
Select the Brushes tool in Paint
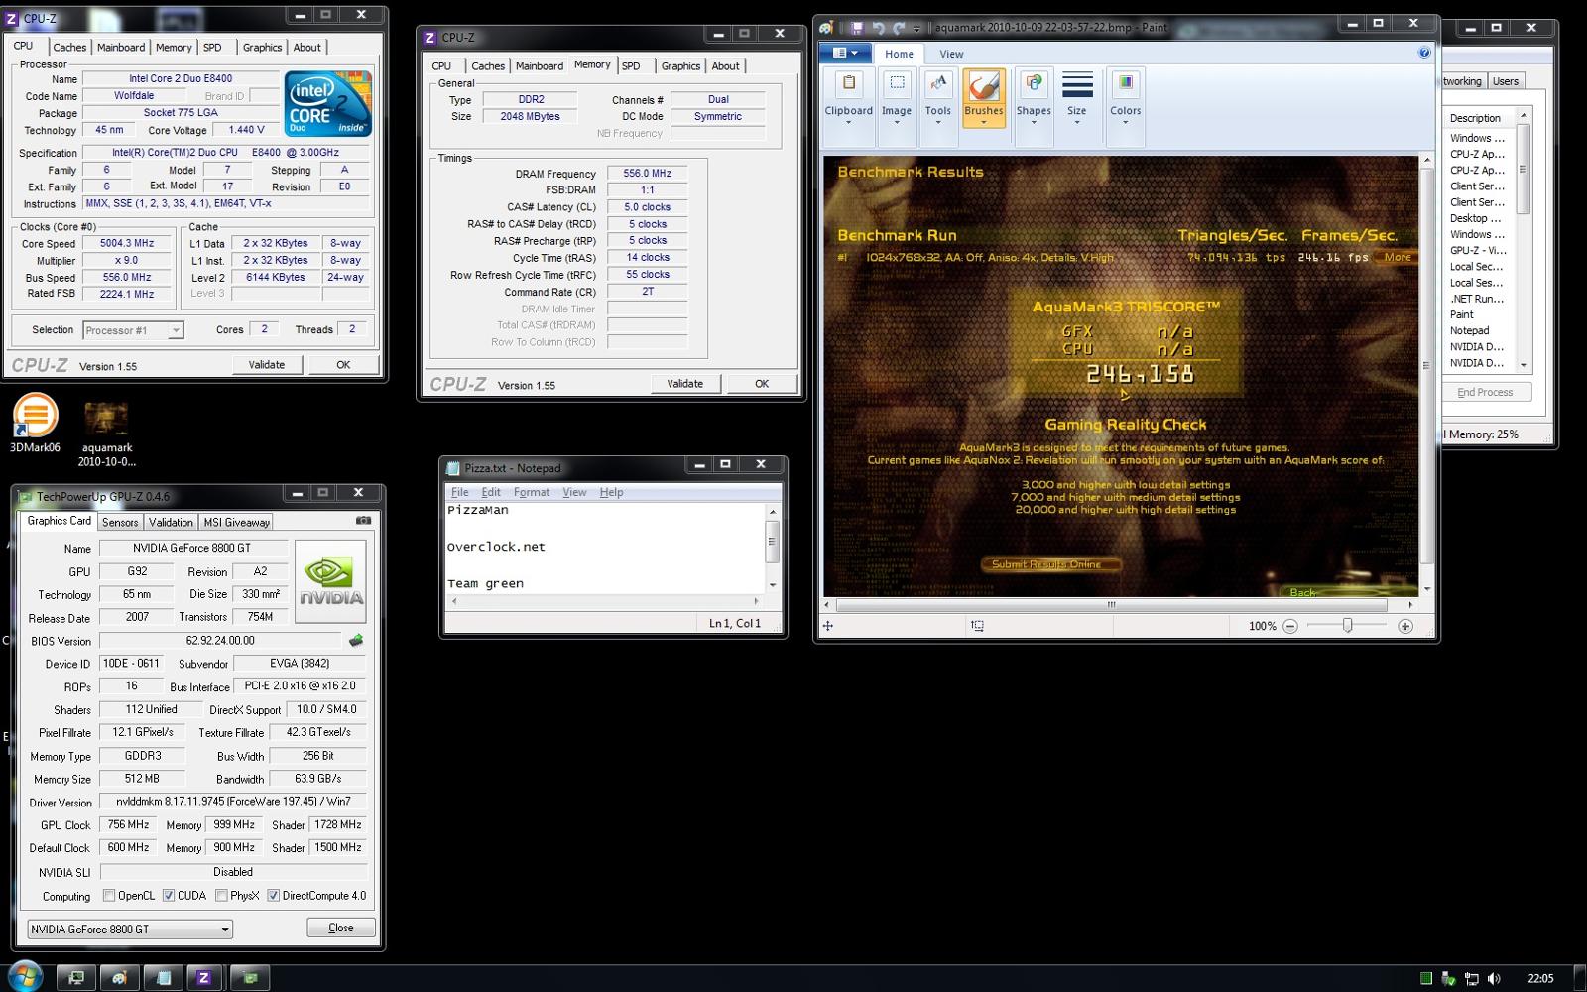(983, 98)
